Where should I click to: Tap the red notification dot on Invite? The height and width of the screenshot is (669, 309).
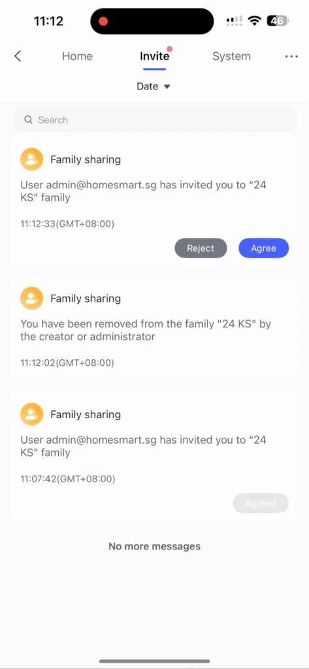169,49
